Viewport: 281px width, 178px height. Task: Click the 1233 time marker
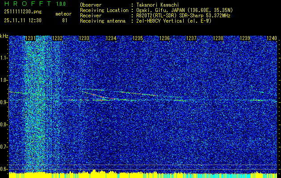tap(84, 38)
